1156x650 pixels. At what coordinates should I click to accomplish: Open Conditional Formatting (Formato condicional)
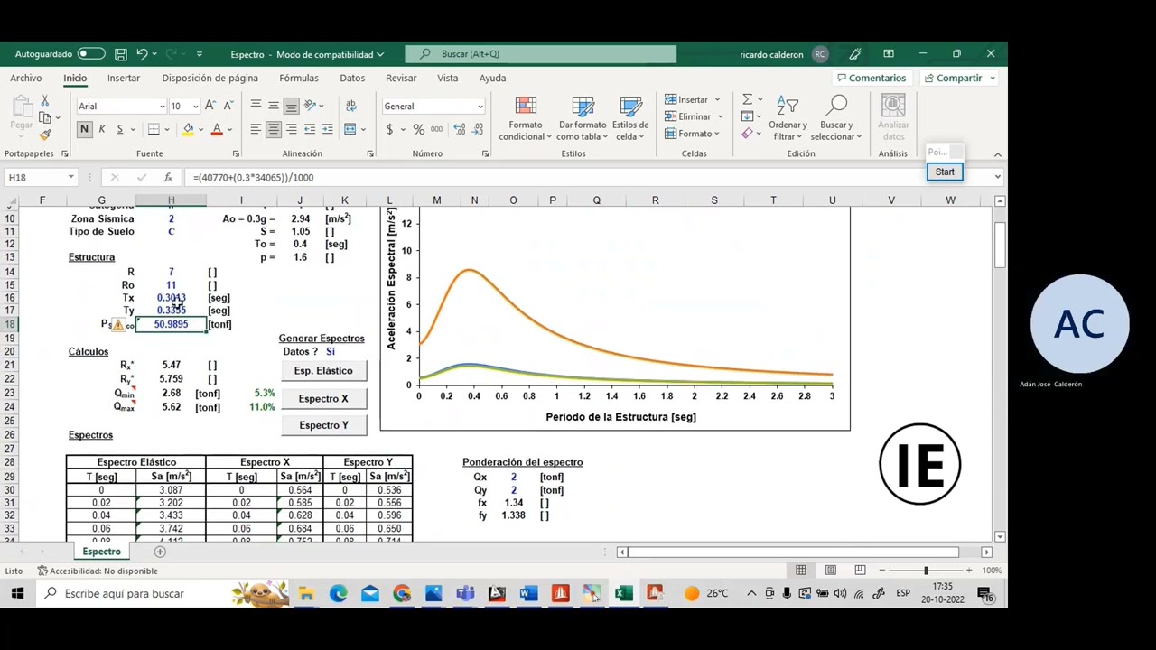(x=525, y=118)
